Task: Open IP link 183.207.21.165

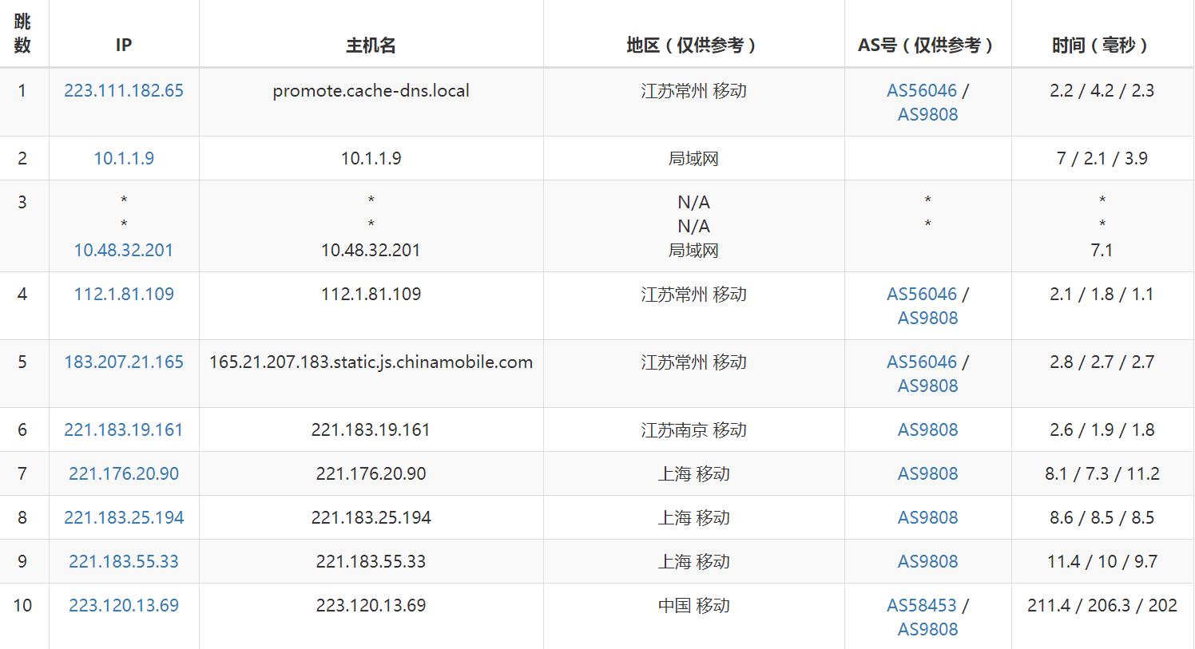Action: click(124, 362)
